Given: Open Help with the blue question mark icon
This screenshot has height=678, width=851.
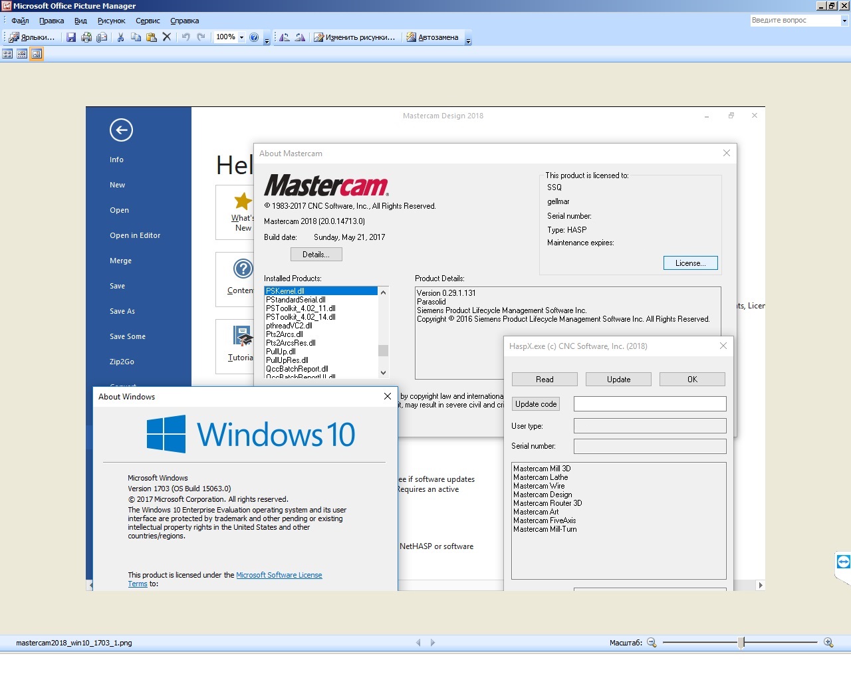Looking at the screenshot, I should coord(254,37).
